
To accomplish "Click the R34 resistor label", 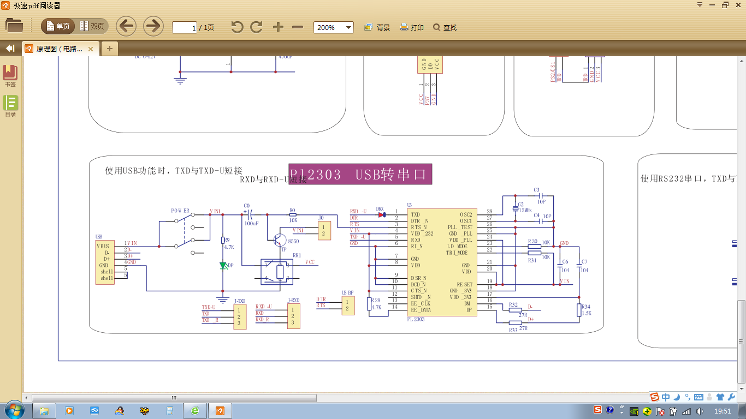I will 586,307.
